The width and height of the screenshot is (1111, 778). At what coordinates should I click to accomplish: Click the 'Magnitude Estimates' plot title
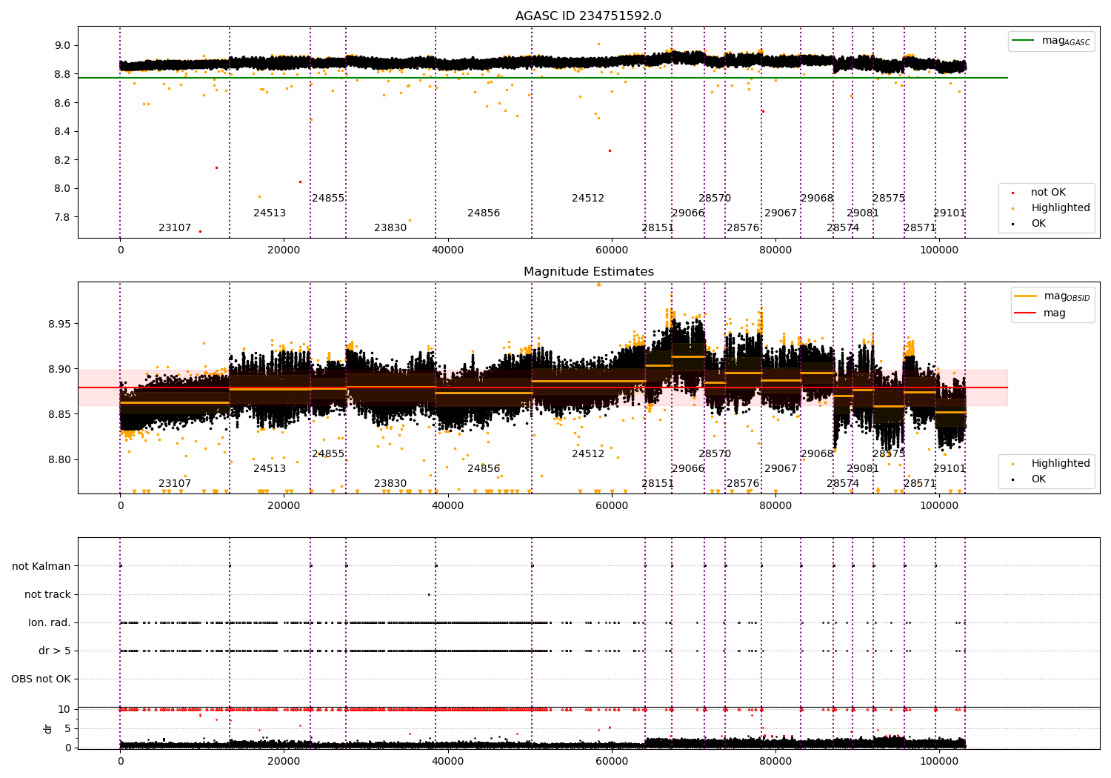click(x=588, y=272)
